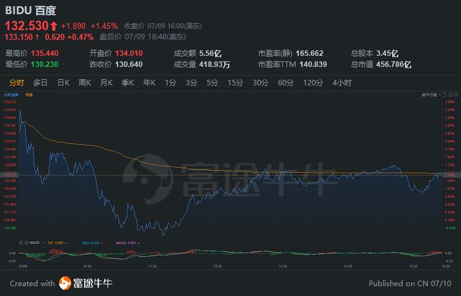The height and width of the screenshot is (296, 461).
Task: Click the zoom-in circle icon at chart top-right
Action: pos(456,95)
